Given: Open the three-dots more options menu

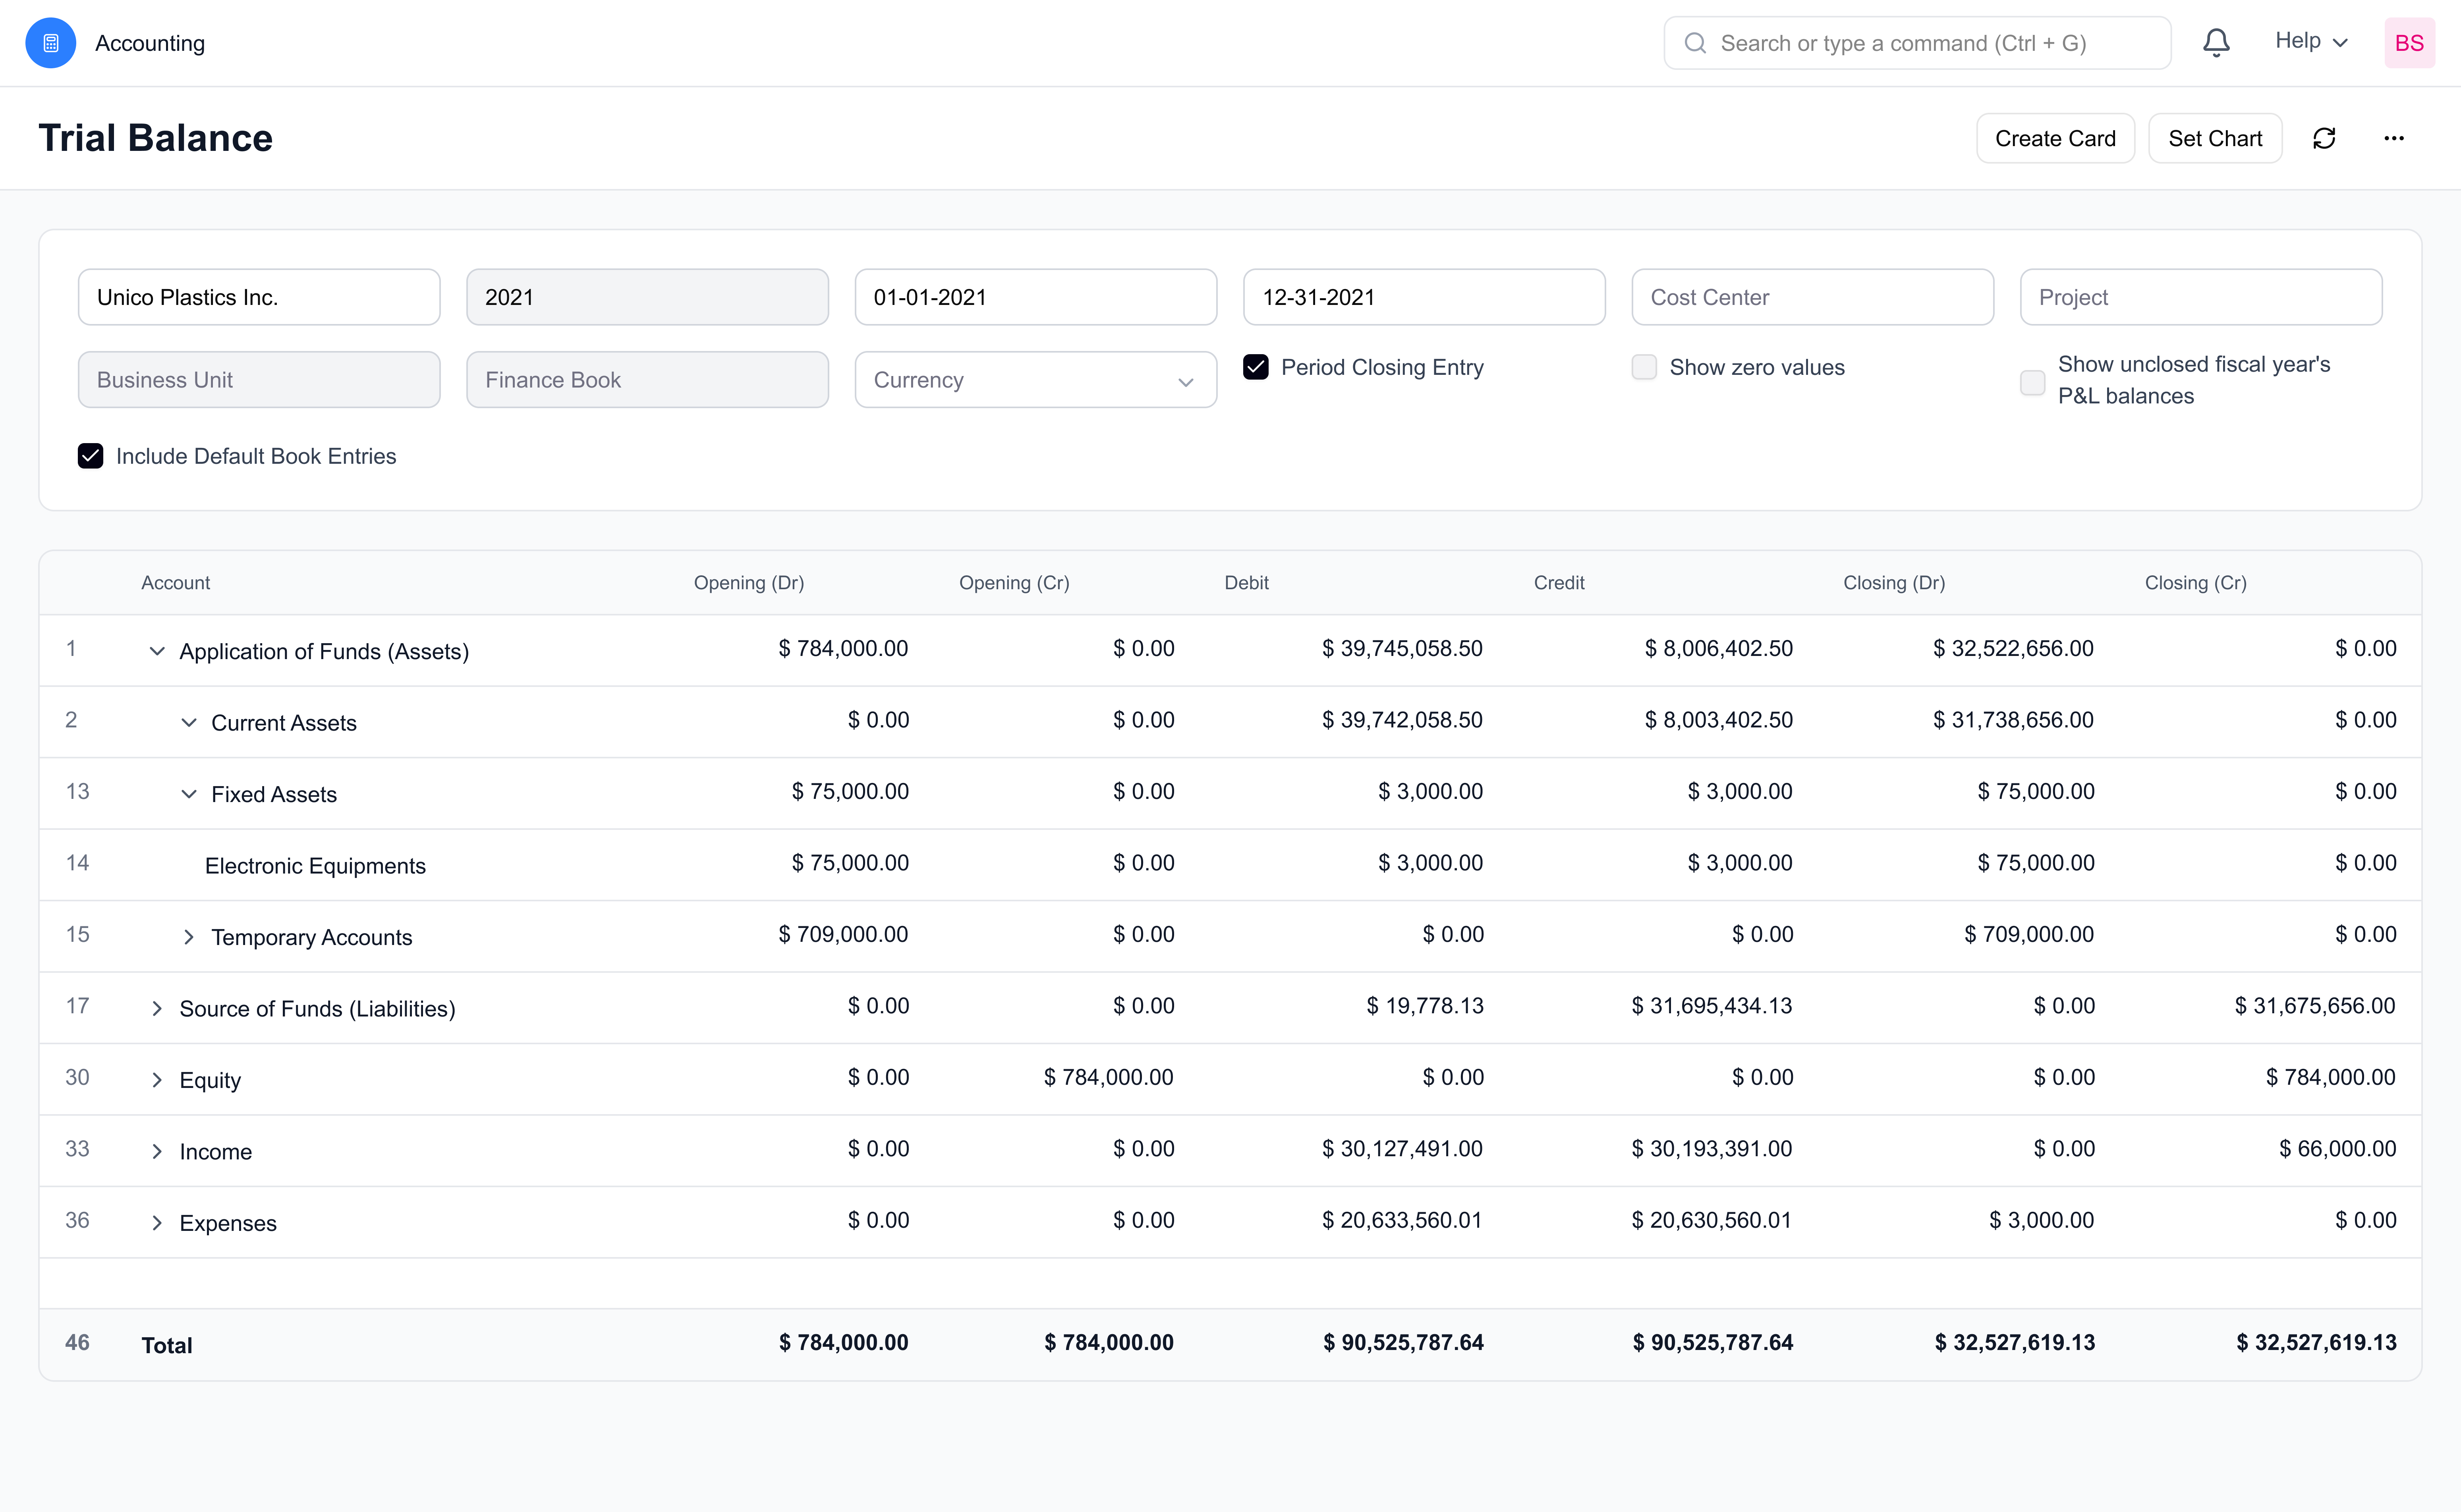Looking at the screenshot, I should [2393, 138].
